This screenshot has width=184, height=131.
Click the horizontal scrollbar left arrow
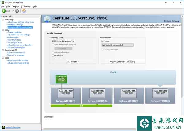click(43, 129)
